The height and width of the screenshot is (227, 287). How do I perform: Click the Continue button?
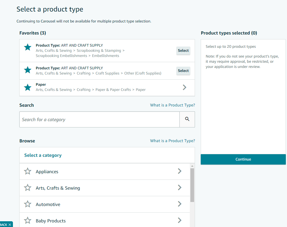pos(243,159)
